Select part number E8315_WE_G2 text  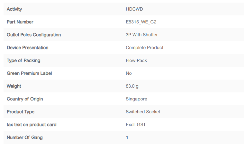[141, 22]
